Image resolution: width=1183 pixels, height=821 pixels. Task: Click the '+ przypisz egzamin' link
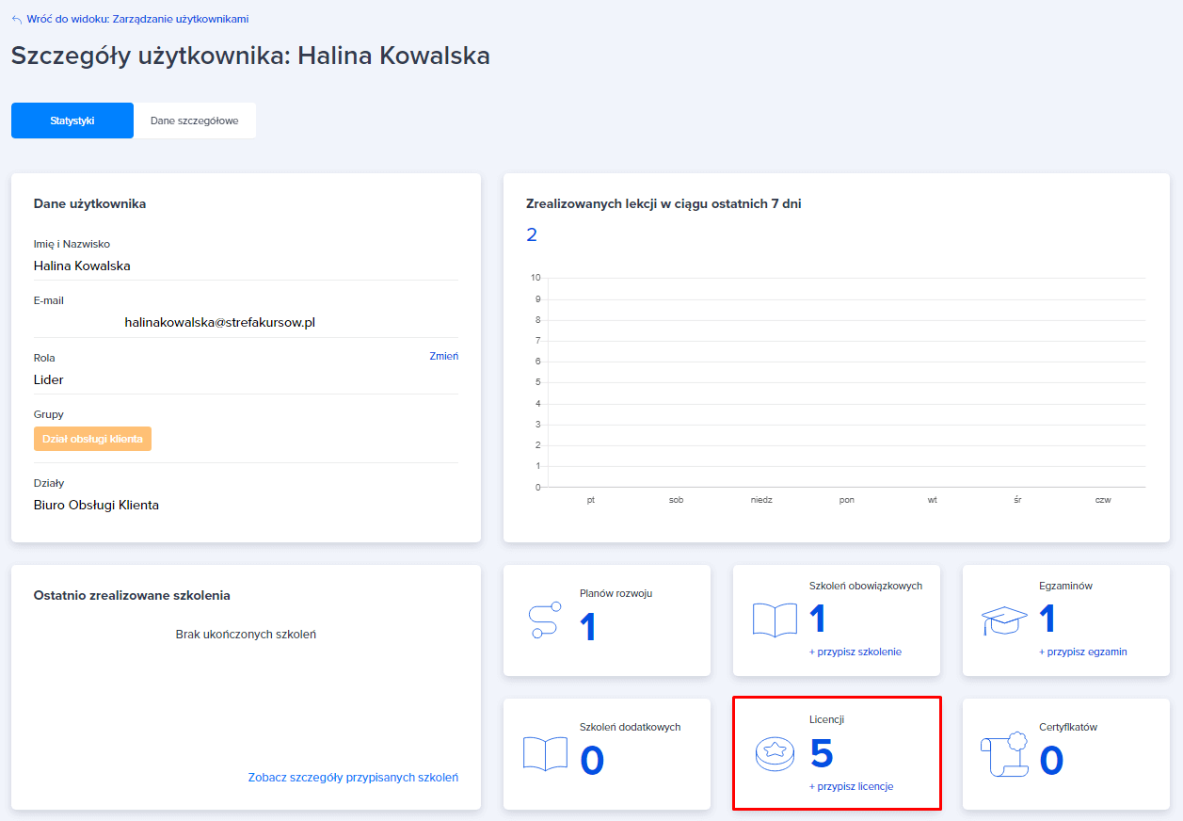[x=1082, y=652]
